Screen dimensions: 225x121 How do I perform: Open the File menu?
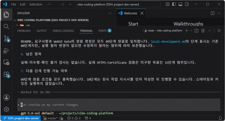point(14,4)
